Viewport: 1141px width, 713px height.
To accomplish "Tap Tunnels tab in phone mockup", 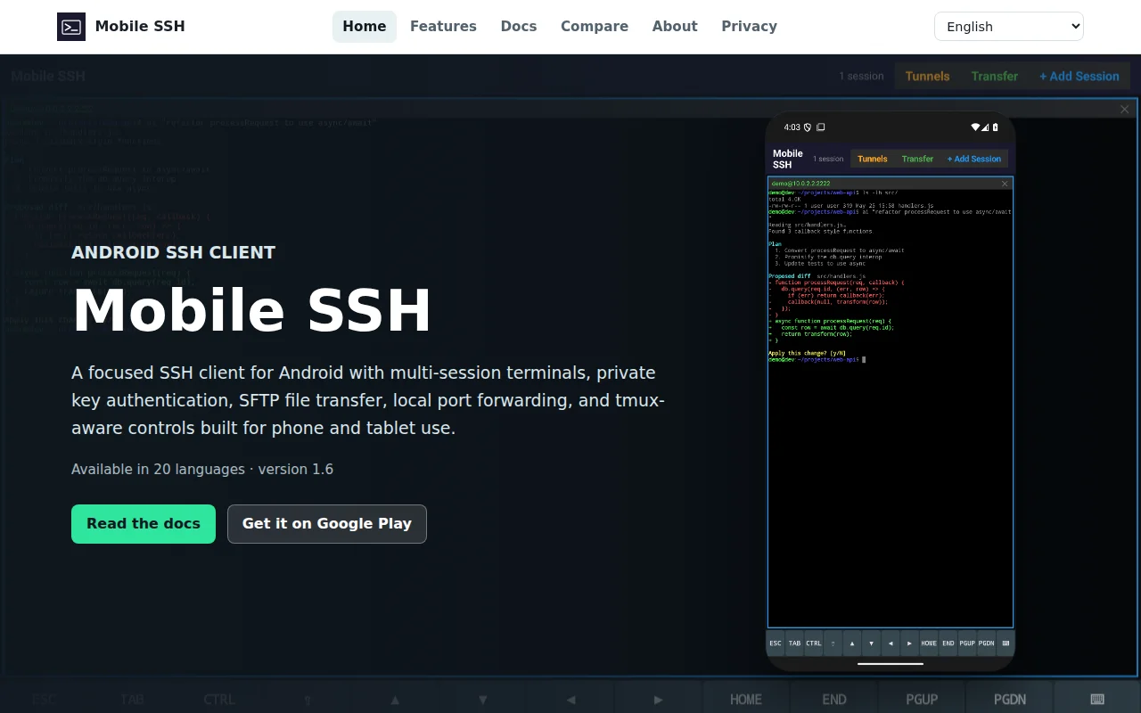I will pos(873,159).
